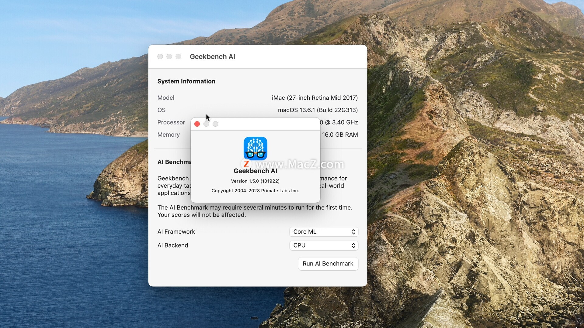The width and height of the screenshot is (584, 328).
Task: Click the main window's gray zoom button
Action: 178,56
